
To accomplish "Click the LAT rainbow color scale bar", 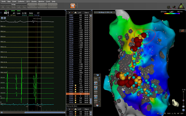I will [172, 14].
